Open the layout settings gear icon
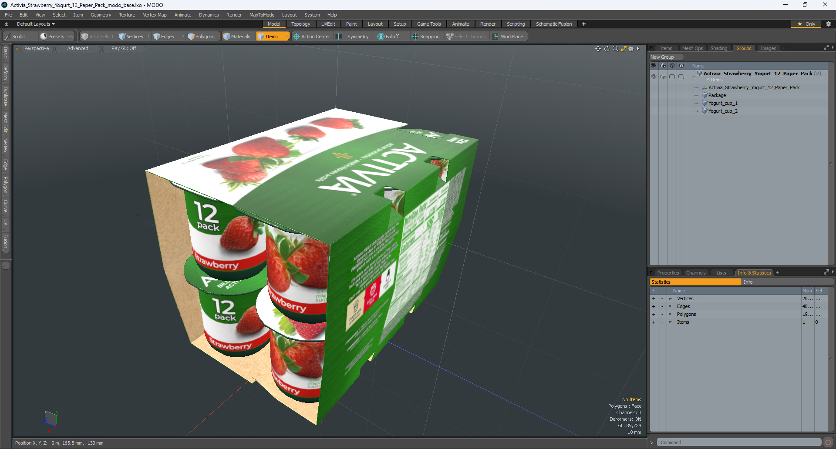Screen dimensions: 836x449 coord(829,24)
